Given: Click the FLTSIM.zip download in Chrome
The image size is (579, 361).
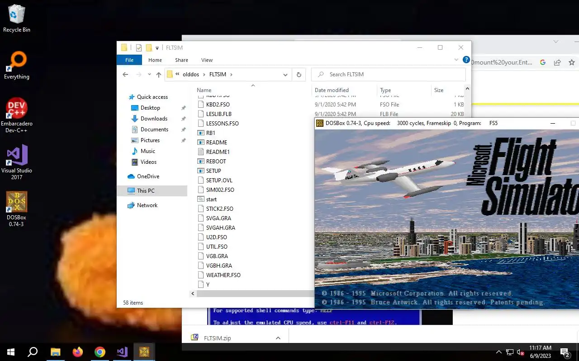Looking at the screenshot, I should click(x=218, y=338).
